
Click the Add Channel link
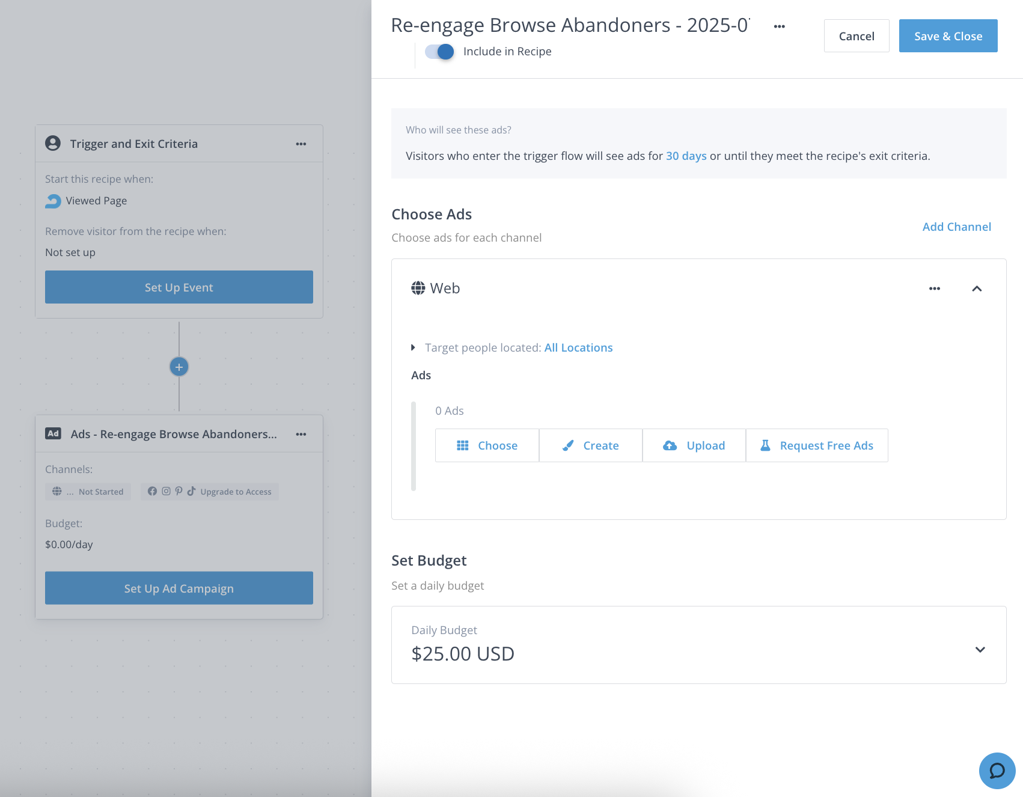[x=956, y=227]
